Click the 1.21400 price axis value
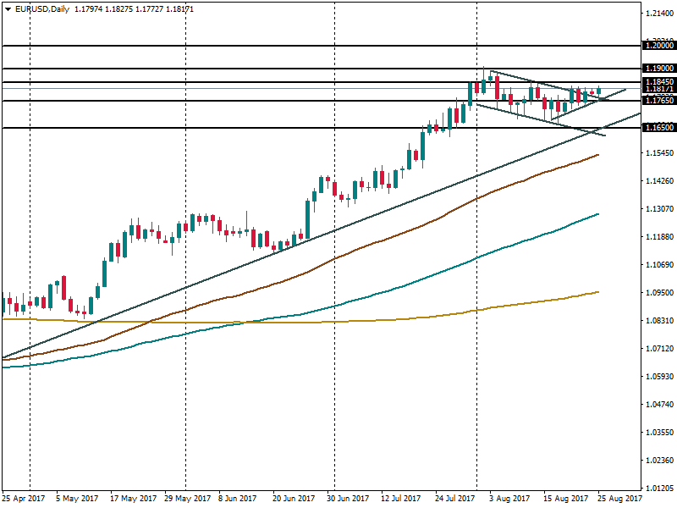 click(658, 14)
